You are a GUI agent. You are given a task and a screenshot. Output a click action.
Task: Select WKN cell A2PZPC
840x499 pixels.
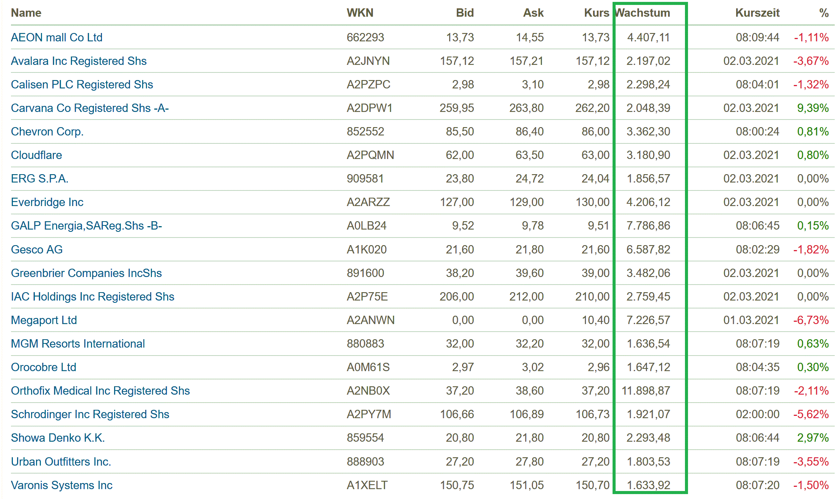[368, 85]
